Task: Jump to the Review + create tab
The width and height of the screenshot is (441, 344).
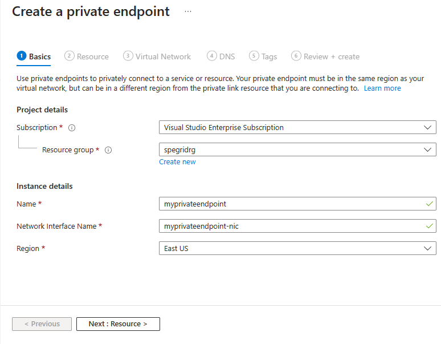Action: pos(325,56)
